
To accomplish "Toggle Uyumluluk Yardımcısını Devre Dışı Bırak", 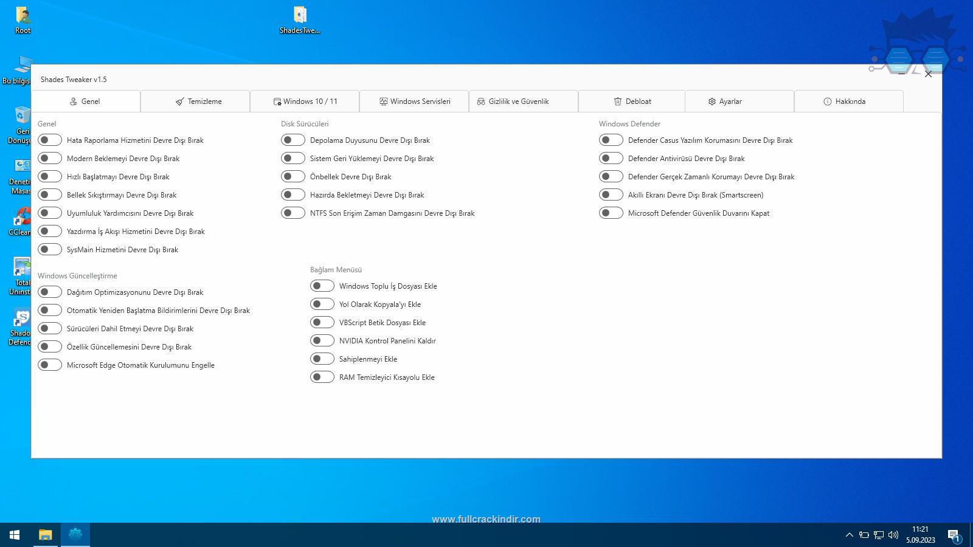I will click(x=50, y=213).
